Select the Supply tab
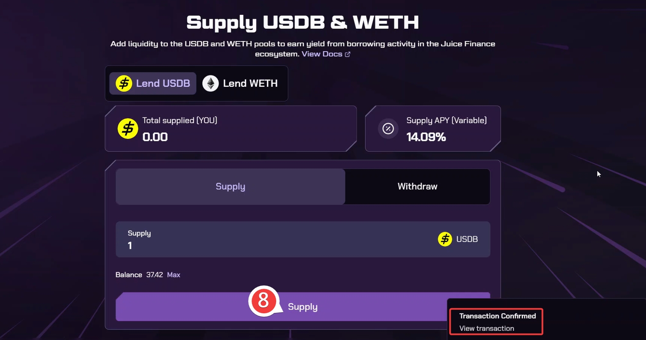The width and height of the screenshot is (646, 340). coord(230,187)
